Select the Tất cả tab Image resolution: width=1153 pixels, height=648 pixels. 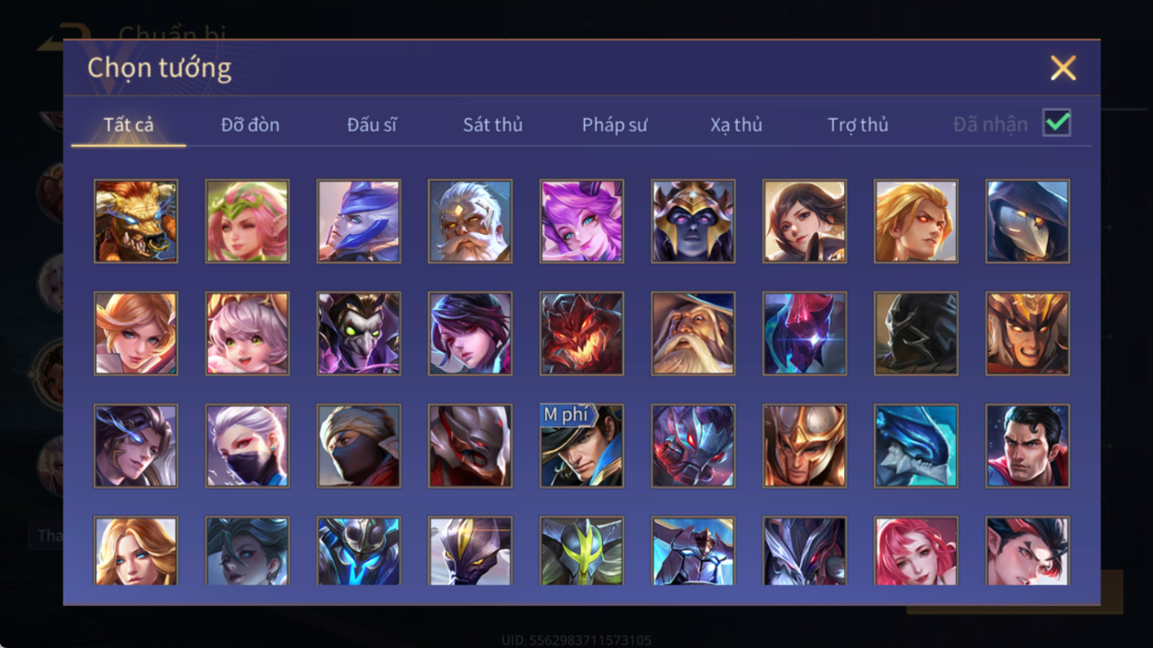[x=128, y=125]
